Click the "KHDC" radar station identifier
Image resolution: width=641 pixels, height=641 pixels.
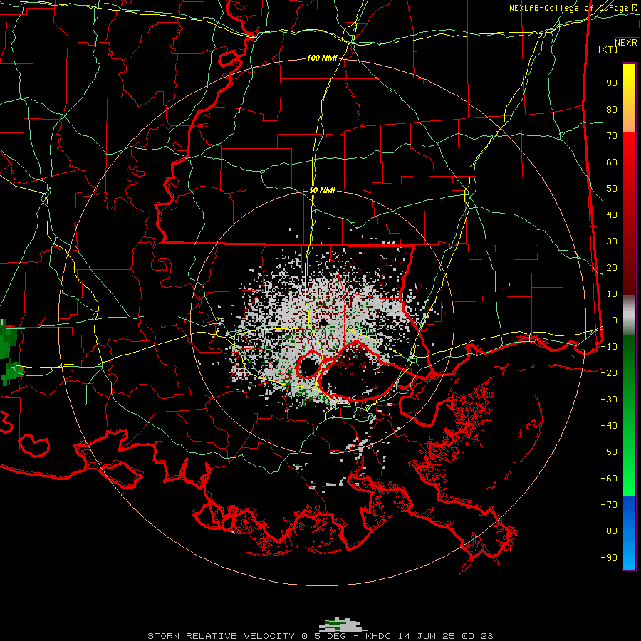click(378, 636)
